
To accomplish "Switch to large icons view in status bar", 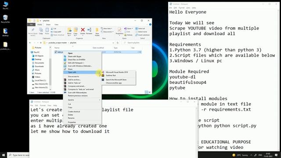I will (150, 92).
